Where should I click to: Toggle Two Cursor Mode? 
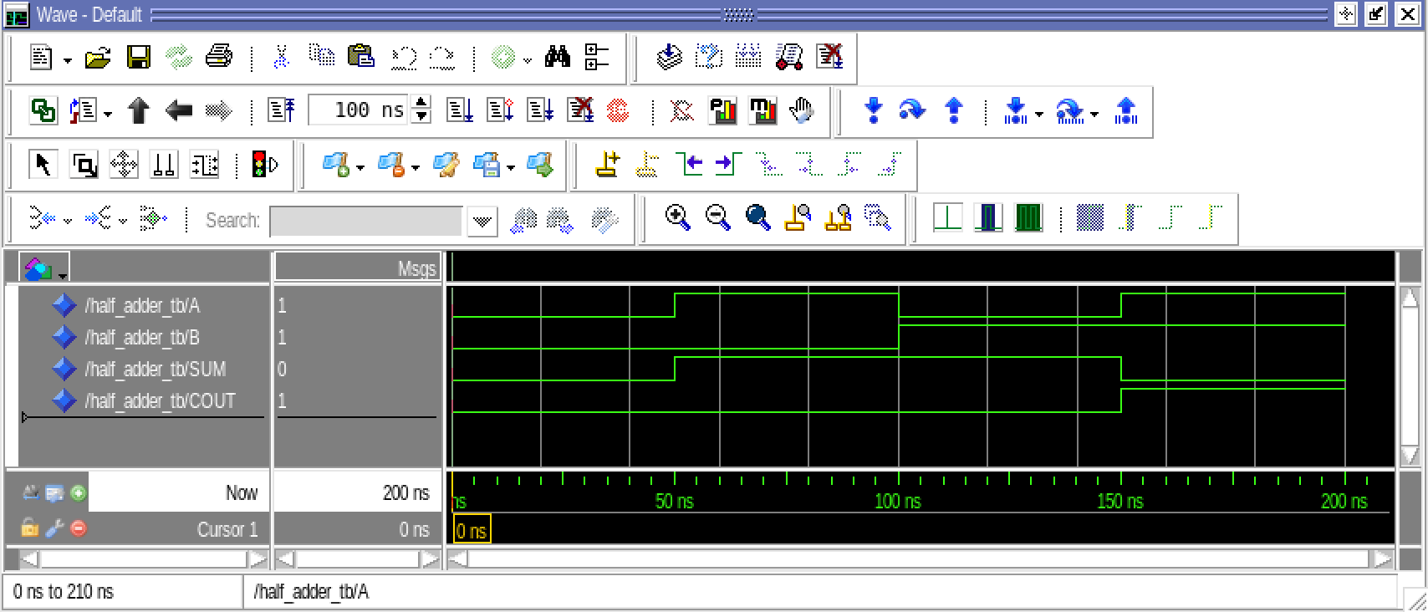click(164, 165)
